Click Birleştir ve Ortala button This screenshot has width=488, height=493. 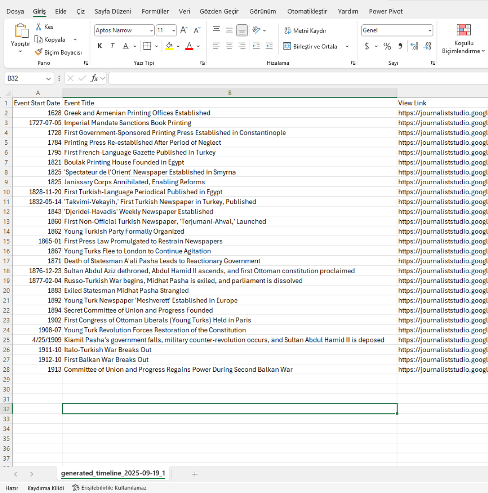click(311, 46)
